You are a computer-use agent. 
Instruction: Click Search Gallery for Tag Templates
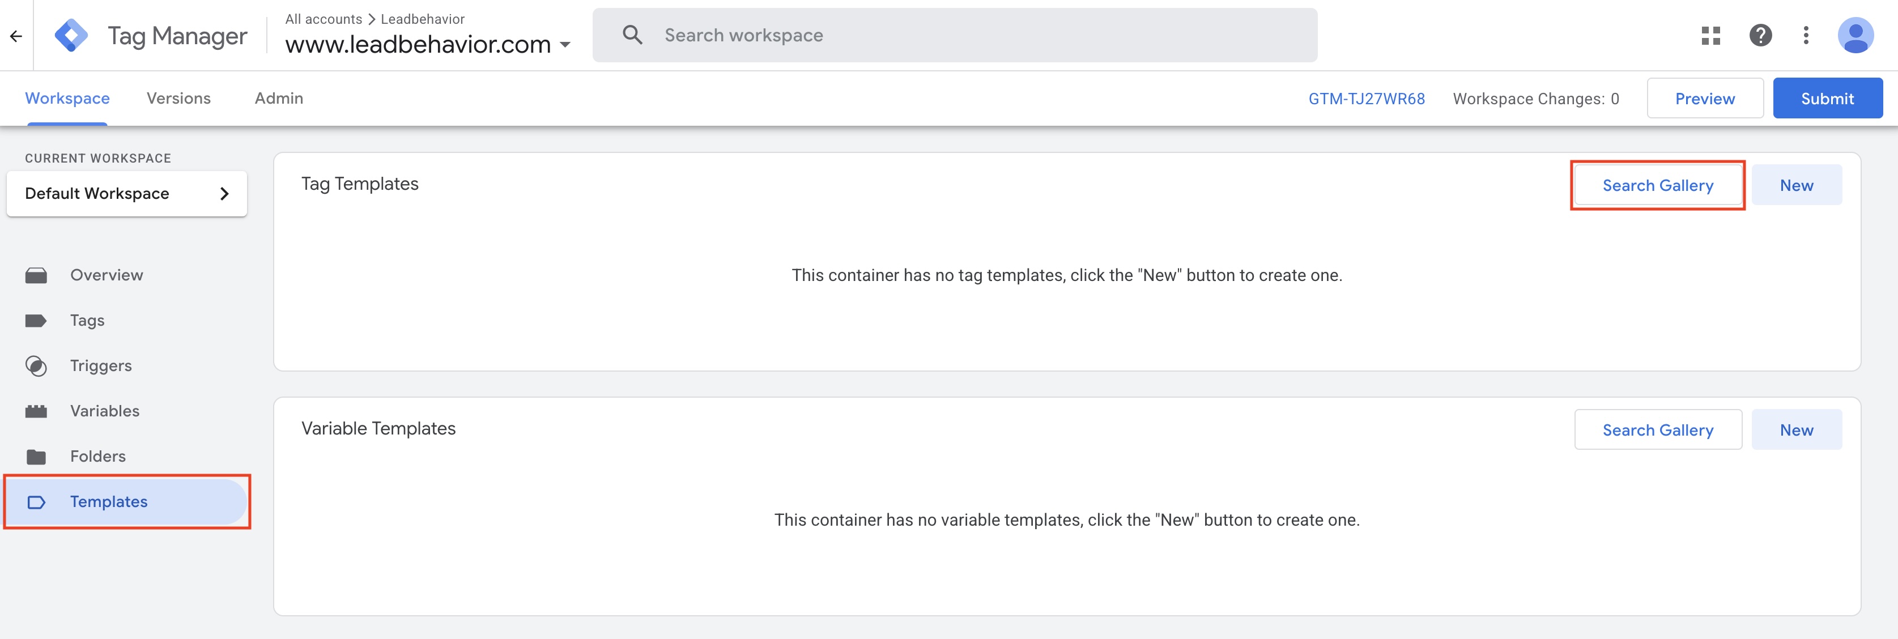(1658, 185)
